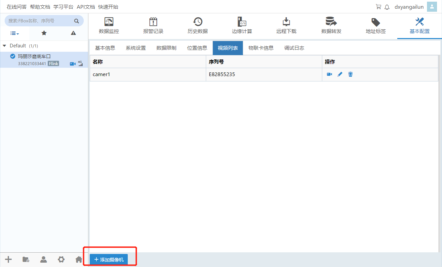Open the 边缘计算 edge computing section
The width and height of the screenshot is (442, 267).
pos(242,26)
